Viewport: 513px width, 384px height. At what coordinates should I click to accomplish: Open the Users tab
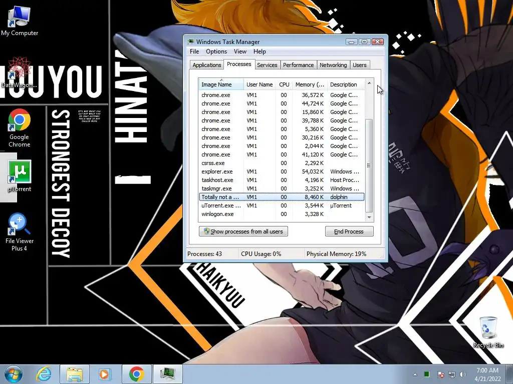(360, 65)
